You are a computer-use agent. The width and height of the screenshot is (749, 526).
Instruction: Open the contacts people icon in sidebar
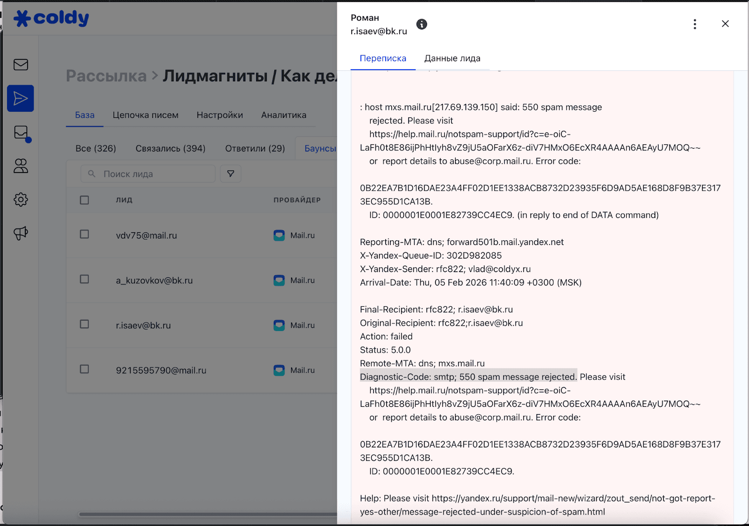(x=21, y=166)
